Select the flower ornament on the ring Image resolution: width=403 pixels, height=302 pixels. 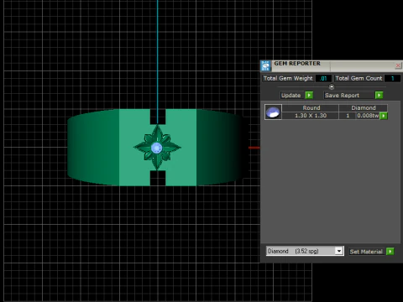coord(157,148)
